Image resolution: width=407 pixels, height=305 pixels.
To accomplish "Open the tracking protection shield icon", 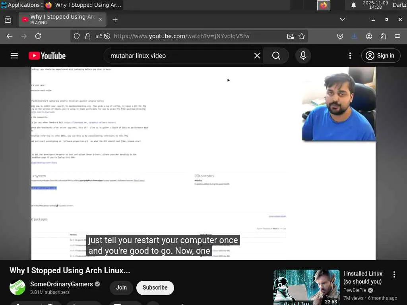I will [x=77, y=36].
